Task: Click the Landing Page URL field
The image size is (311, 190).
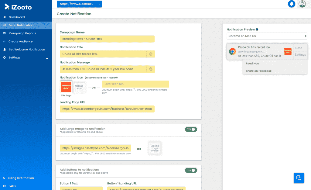Action: pyautogui.click(x=107, y=109)
